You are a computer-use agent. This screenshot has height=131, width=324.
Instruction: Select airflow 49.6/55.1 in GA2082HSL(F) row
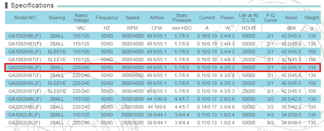(157, 83)
